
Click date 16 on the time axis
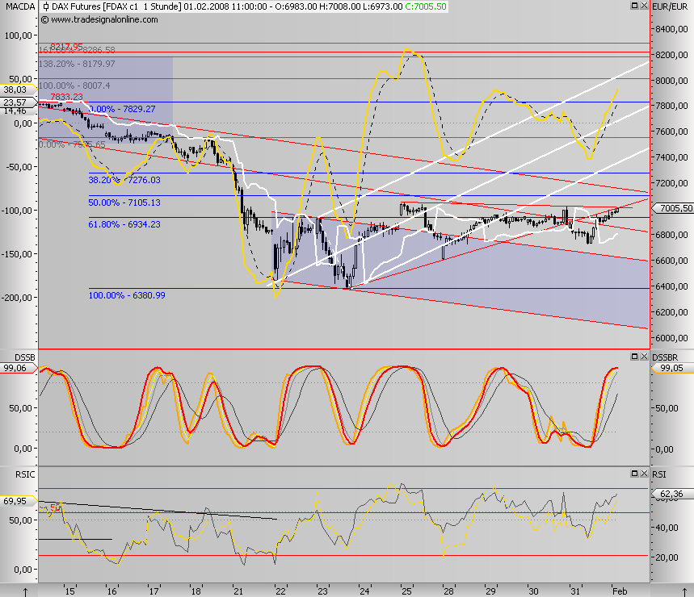pyautogui.click(x=111, y=591)
